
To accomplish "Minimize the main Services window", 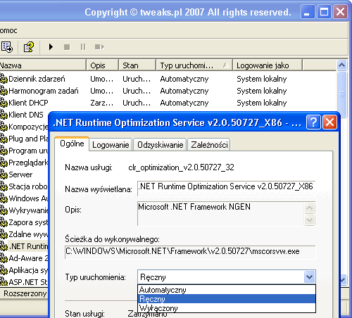I will (308, 12).
